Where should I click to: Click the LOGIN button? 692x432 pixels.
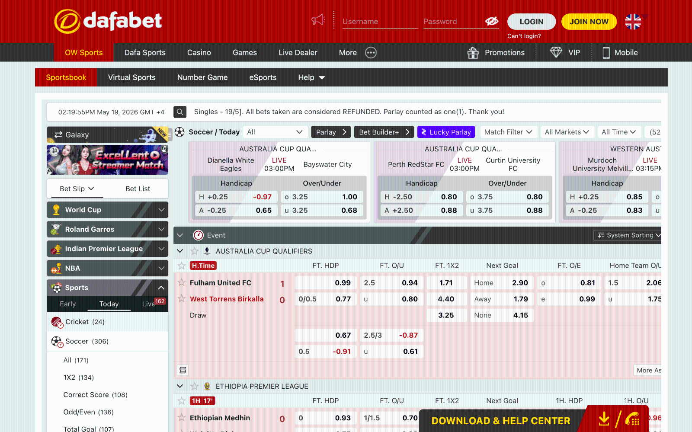pos(532,22)
